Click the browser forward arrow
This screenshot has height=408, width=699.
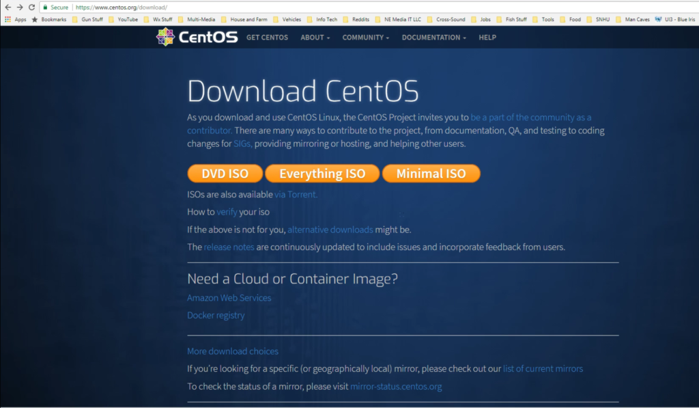20,7
